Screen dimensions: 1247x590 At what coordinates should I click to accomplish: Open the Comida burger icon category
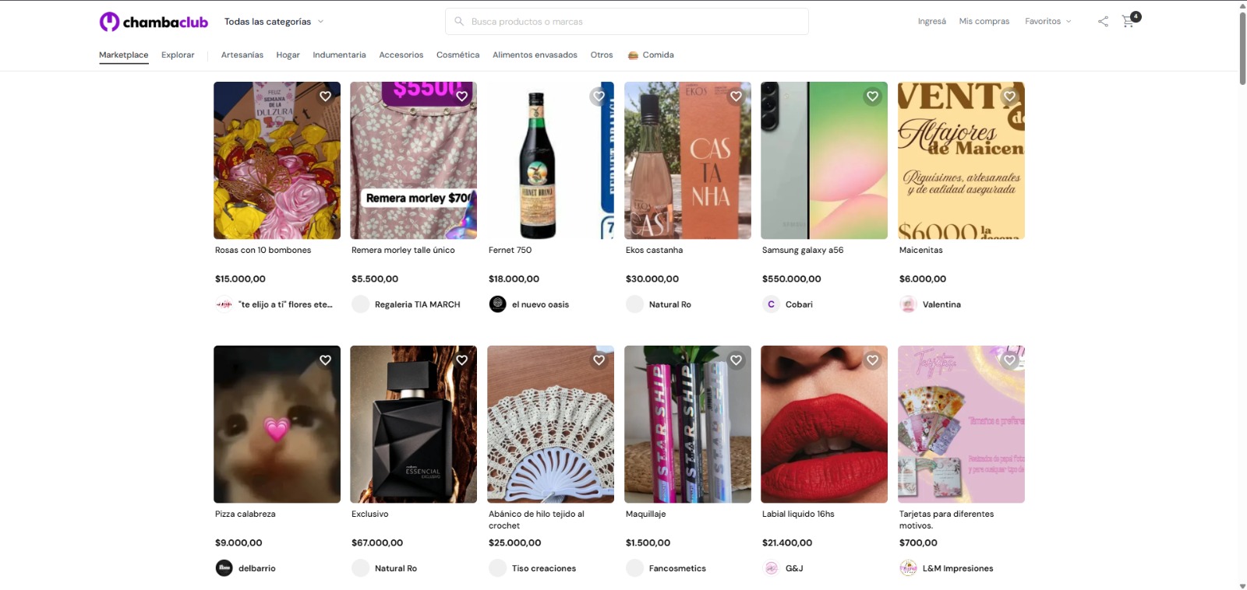tap(633, 55)
